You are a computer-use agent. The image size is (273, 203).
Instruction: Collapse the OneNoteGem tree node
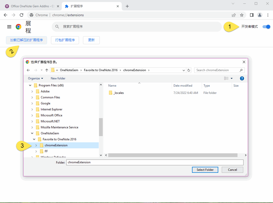(x=32, y=133)
